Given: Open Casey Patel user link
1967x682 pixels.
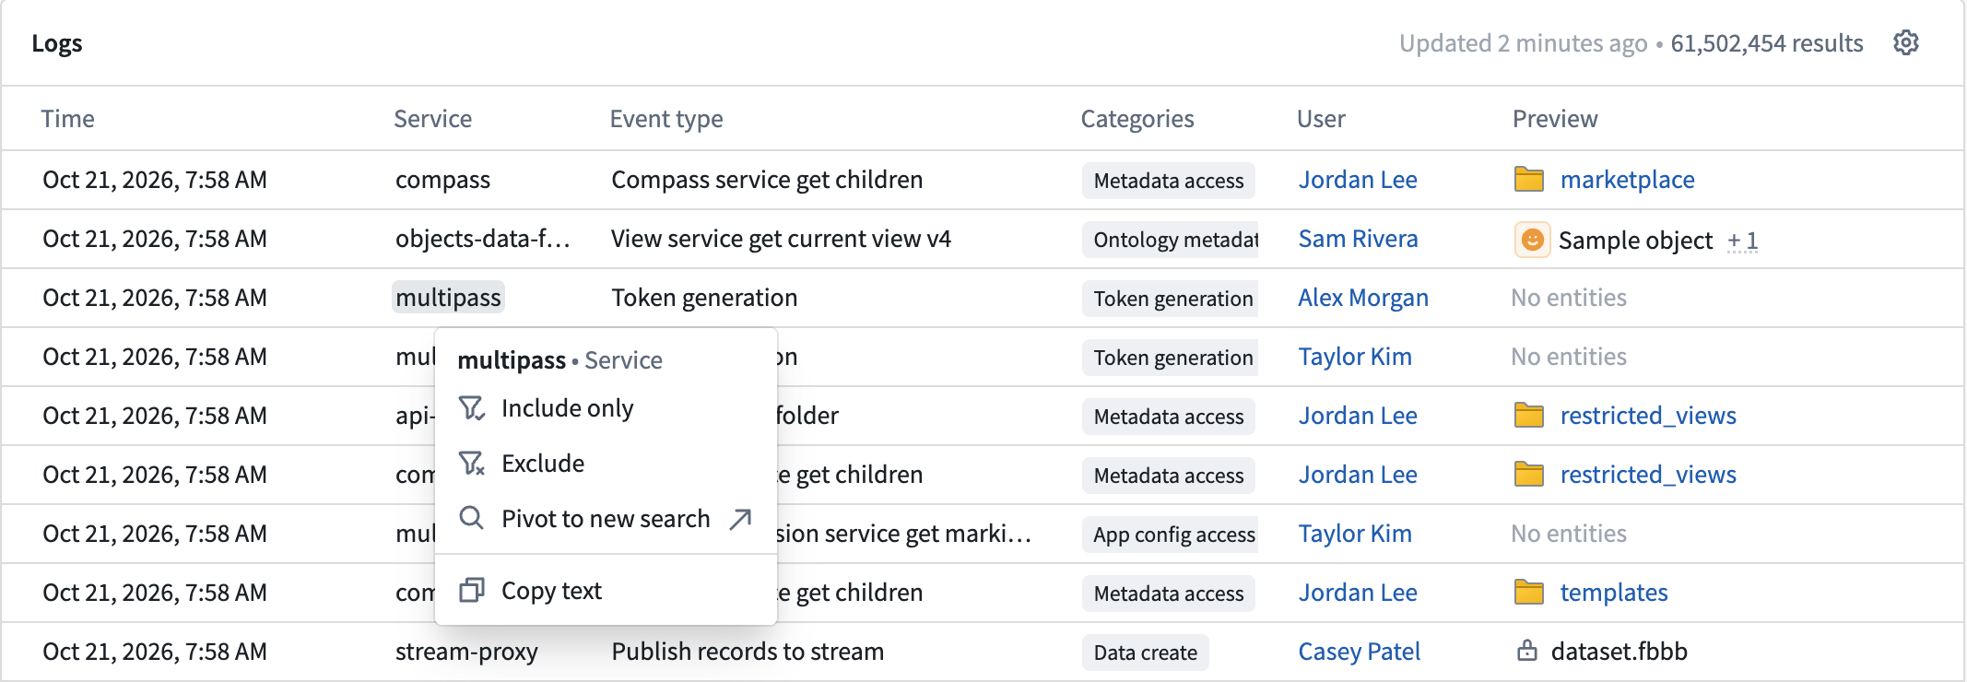Looking at the screenshot, I should click(x=1360, y=652).
